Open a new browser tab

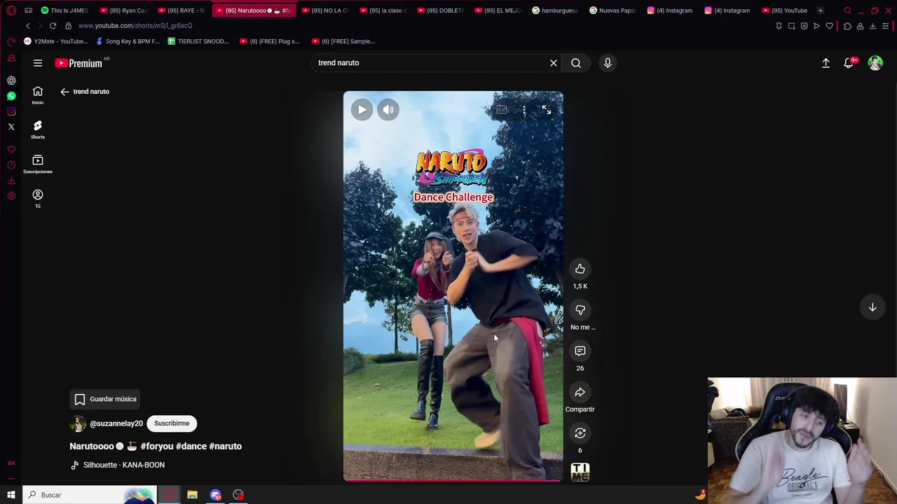(x=820, y=10)
